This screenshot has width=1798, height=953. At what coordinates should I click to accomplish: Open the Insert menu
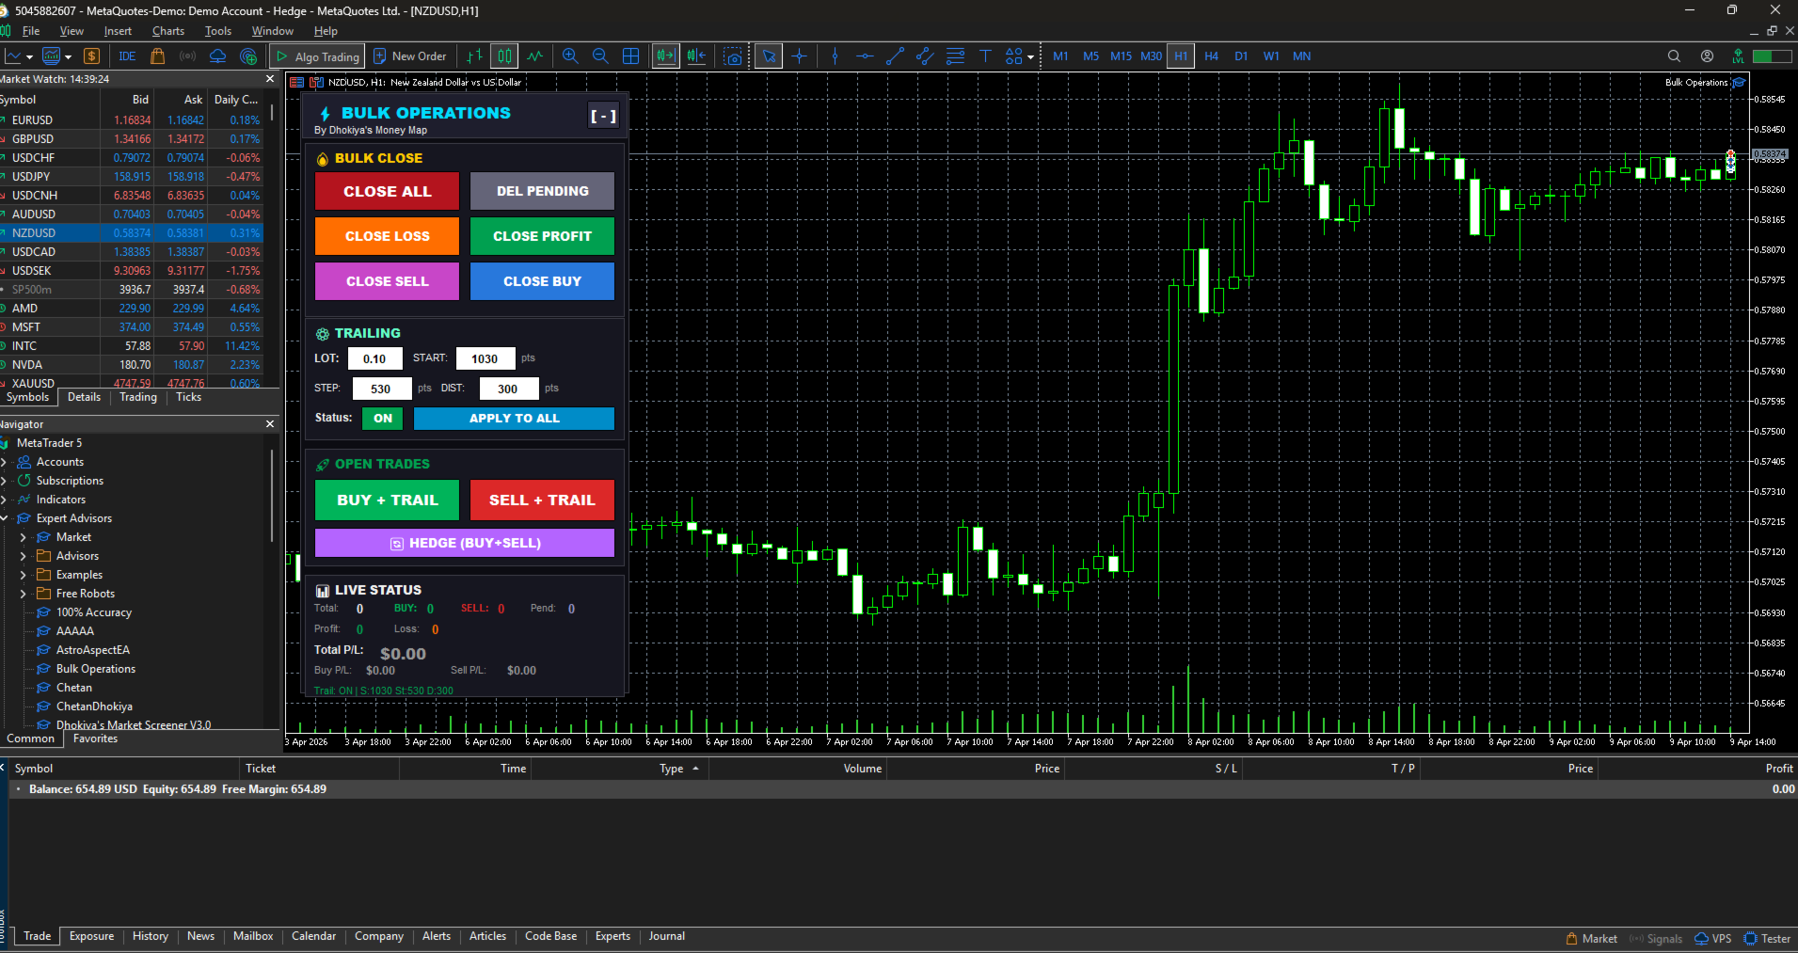click(x=118, y=31)
